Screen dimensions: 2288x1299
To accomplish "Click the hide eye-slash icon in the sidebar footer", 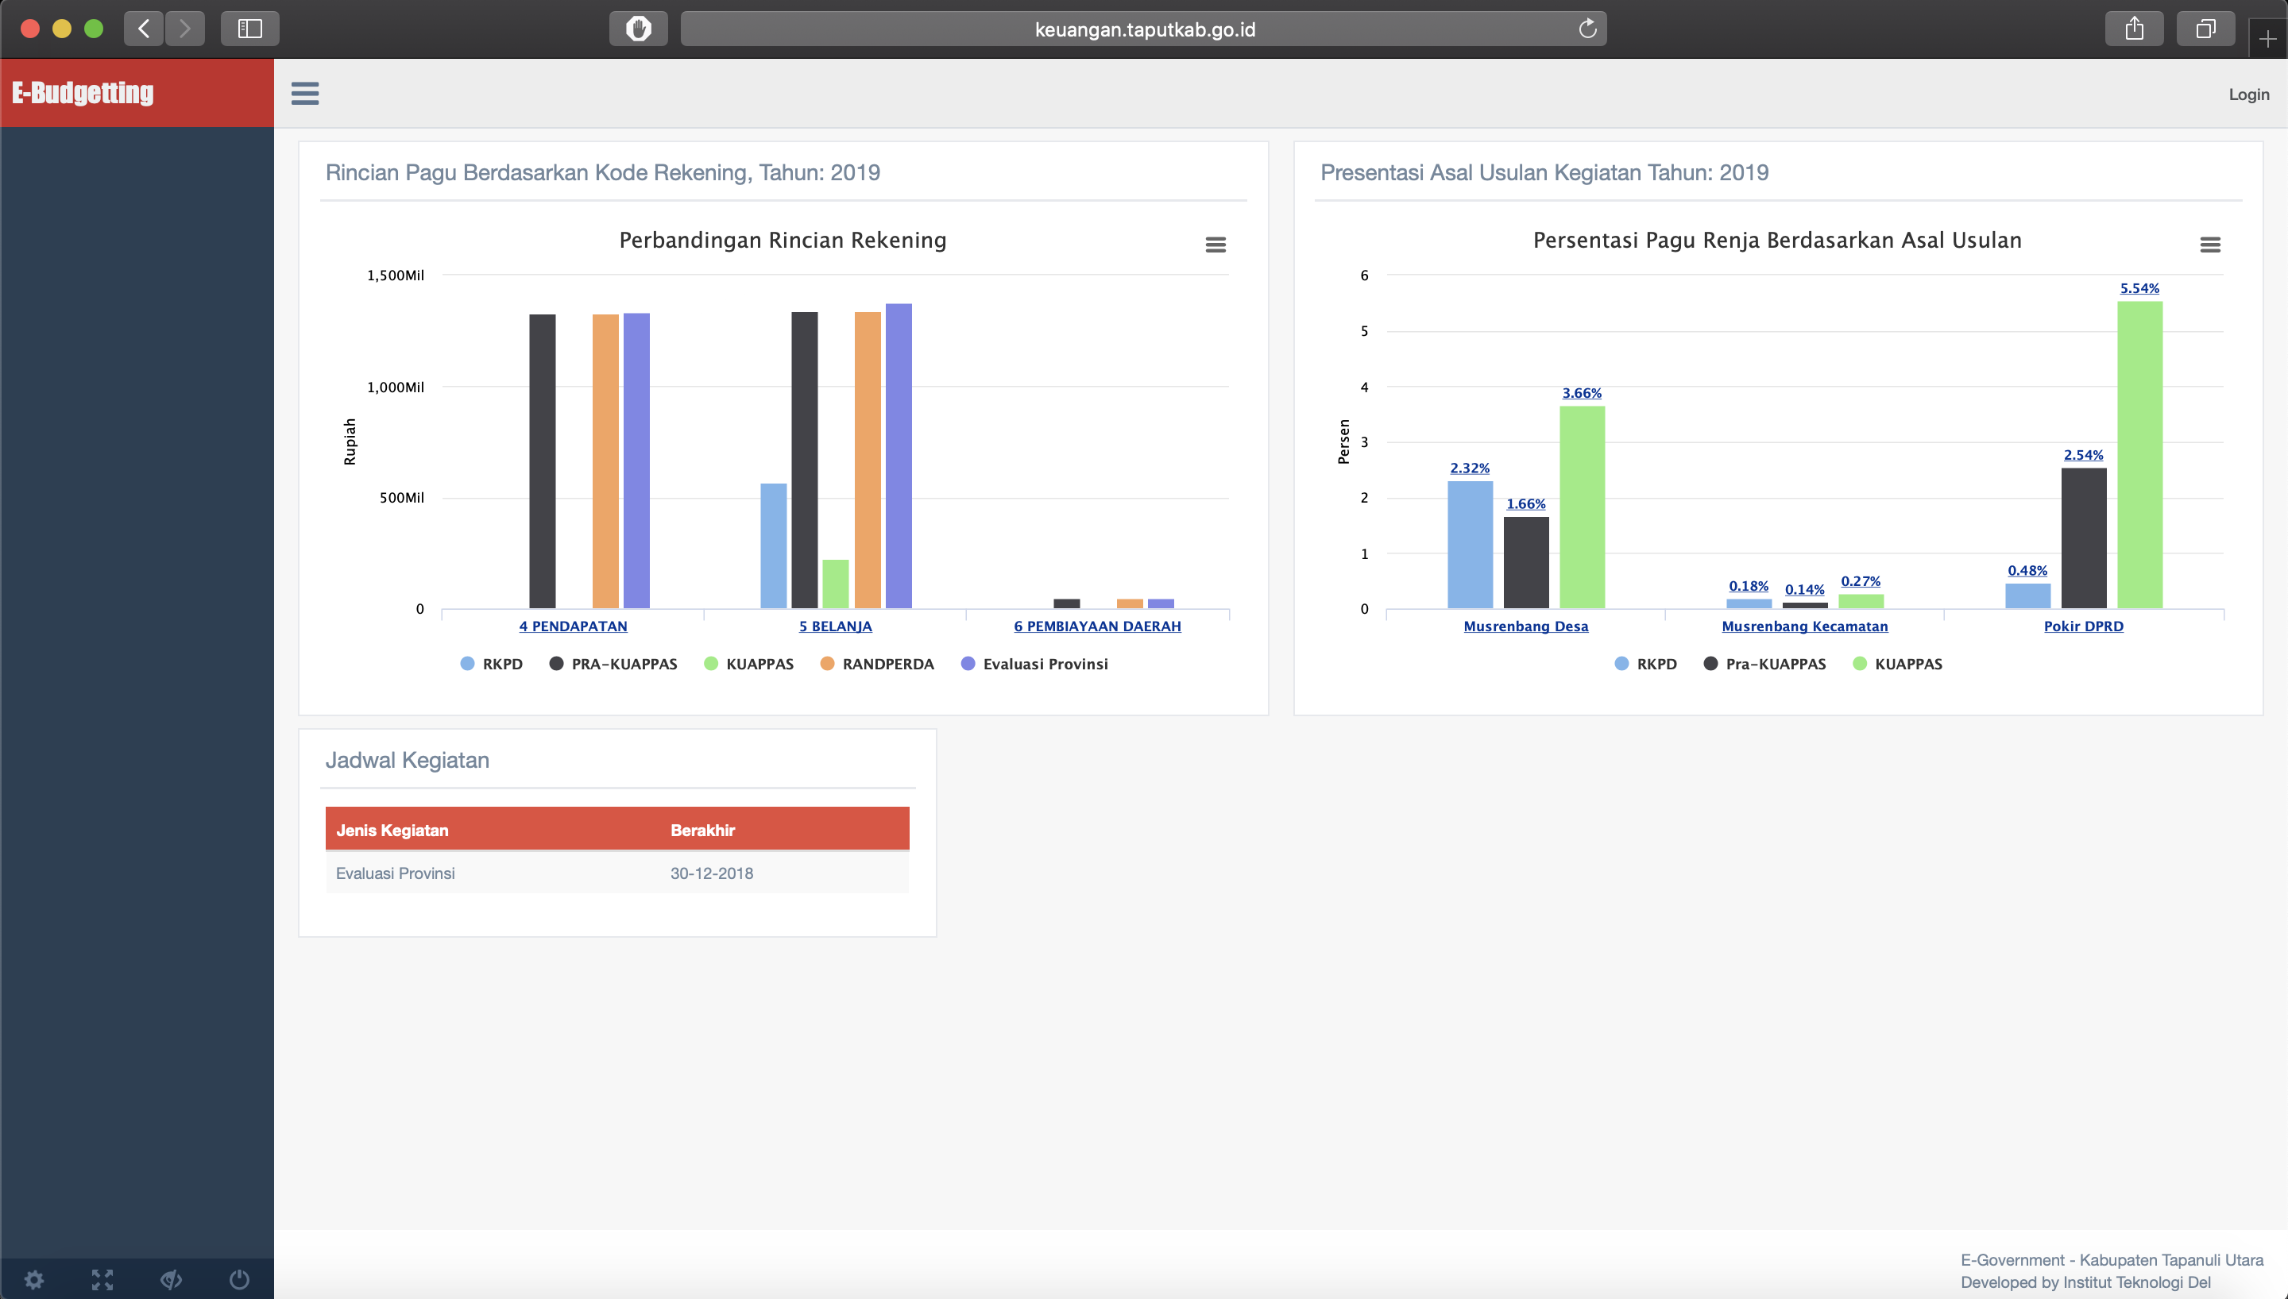I will pos(171,1279).
